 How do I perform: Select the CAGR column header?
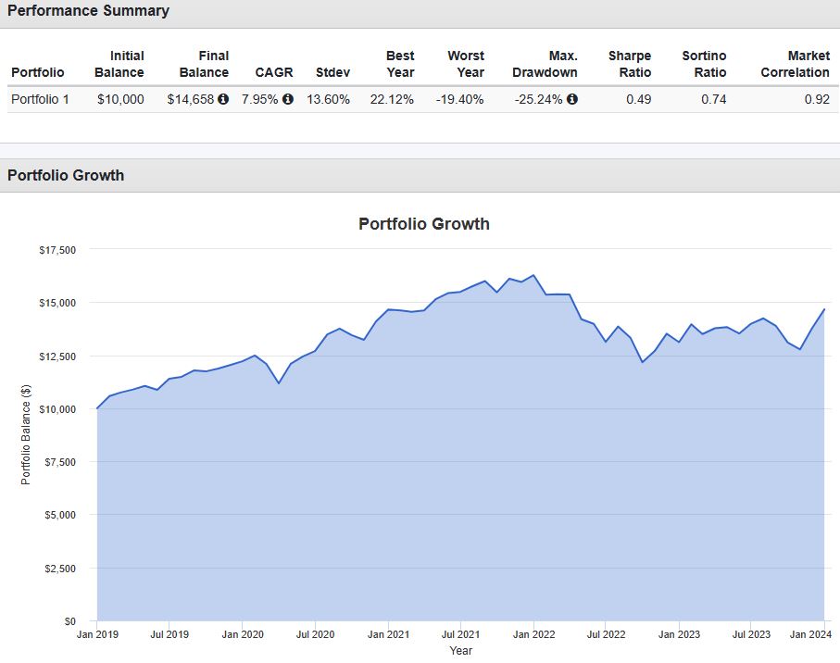273,72
